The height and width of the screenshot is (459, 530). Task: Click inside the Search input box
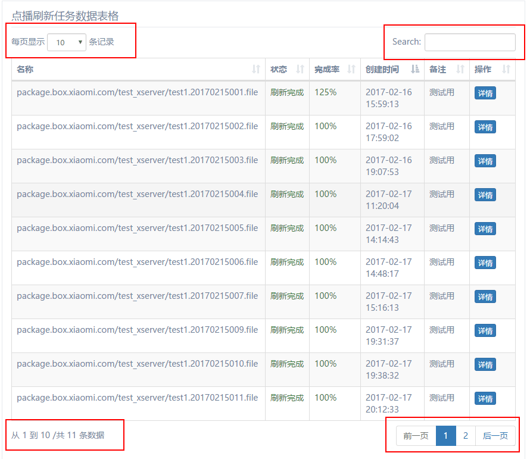(470, 42)
